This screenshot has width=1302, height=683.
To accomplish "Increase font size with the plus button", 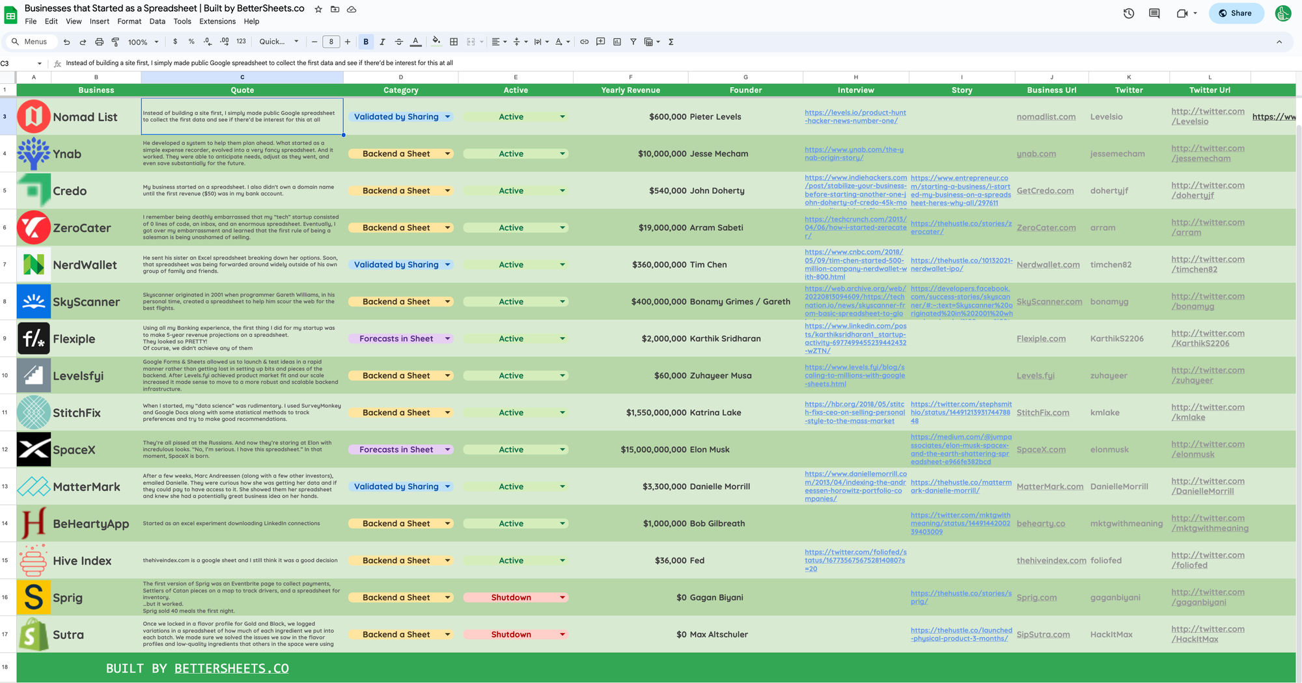I will pos(348,42).
